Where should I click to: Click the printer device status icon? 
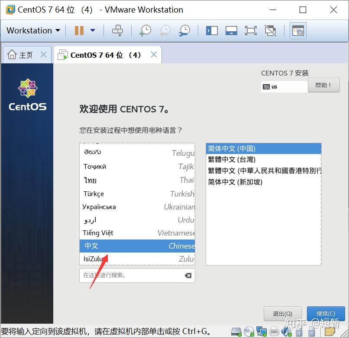pyautogui.click(x=274, y=332)
